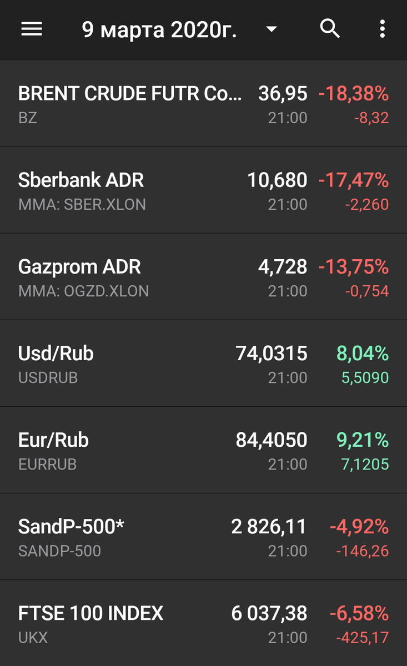Image resolution: width=407 pixels, height=666 pixels.
Task: Open the Eur/Rub currency pair
Action: pyautogui.click(x=203, y=450)
